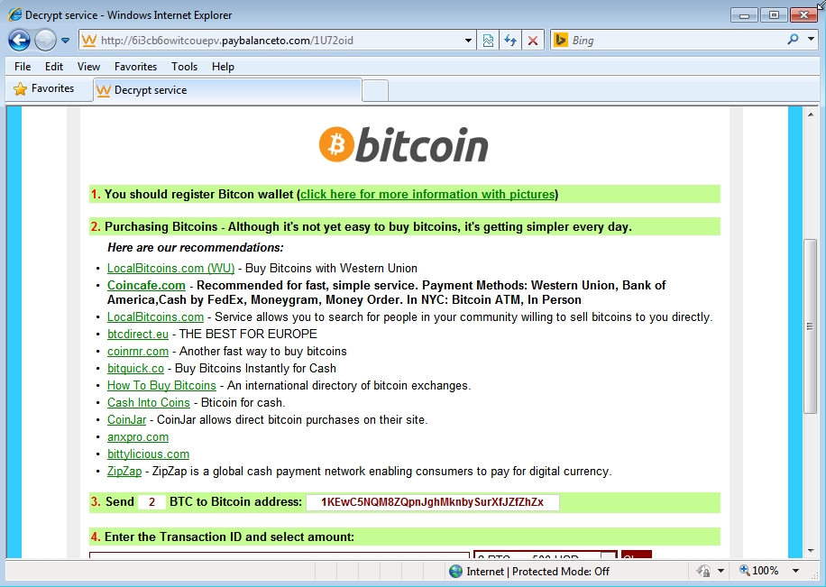826x587 pixels.
Task: Open the blank new tab button
Action: point(375,90)
